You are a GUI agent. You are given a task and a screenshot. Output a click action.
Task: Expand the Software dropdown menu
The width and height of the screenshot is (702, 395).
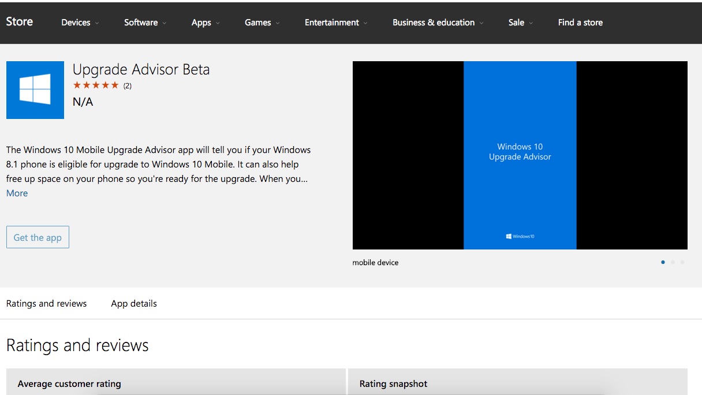pos(145,23)
